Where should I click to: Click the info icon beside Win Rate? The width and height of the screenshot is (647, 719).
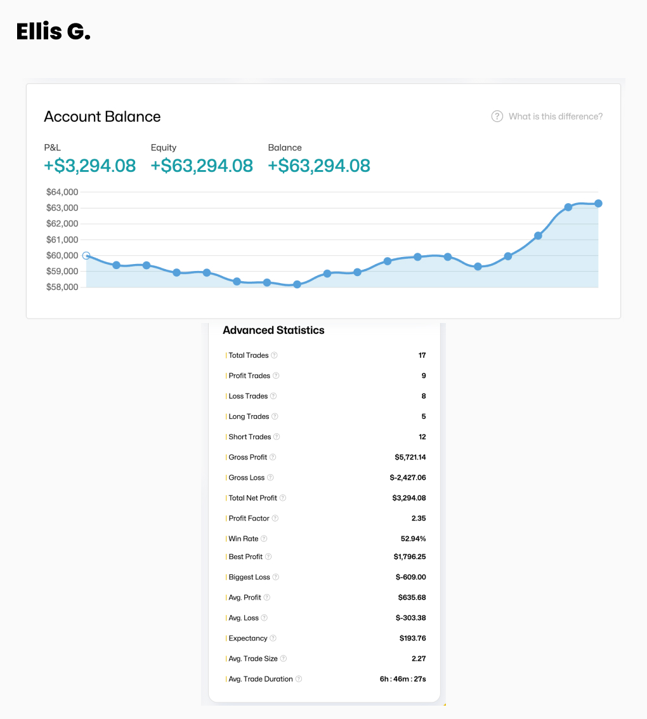pyautogui.click(x=264, y=539)
